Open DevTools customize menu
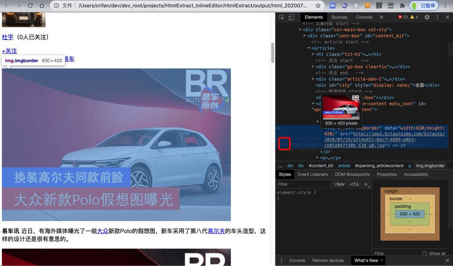Screen dimensions: 453x266 (x=438, y=17)
